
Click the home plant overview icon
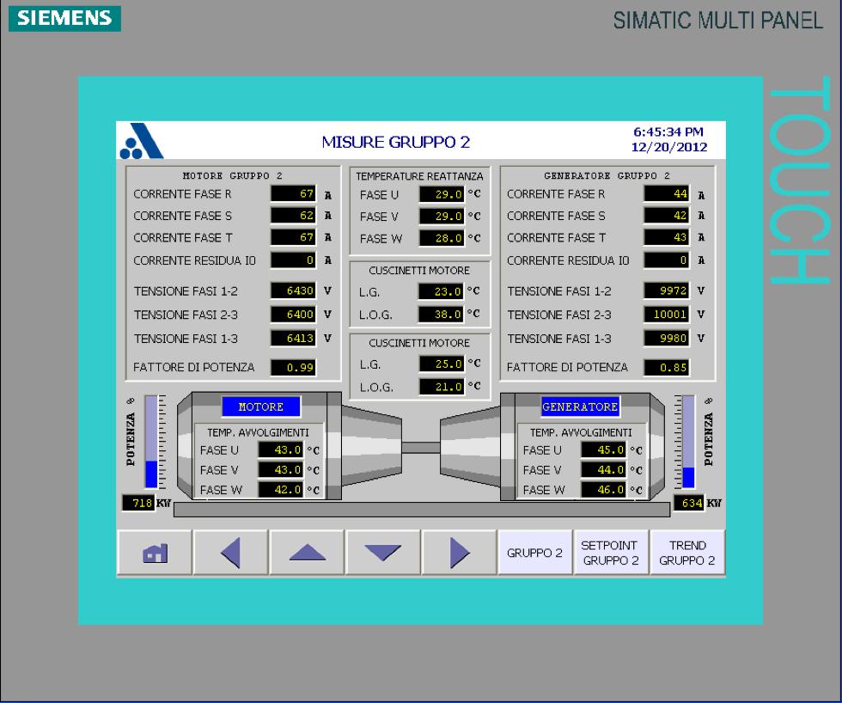coord(153,553)
